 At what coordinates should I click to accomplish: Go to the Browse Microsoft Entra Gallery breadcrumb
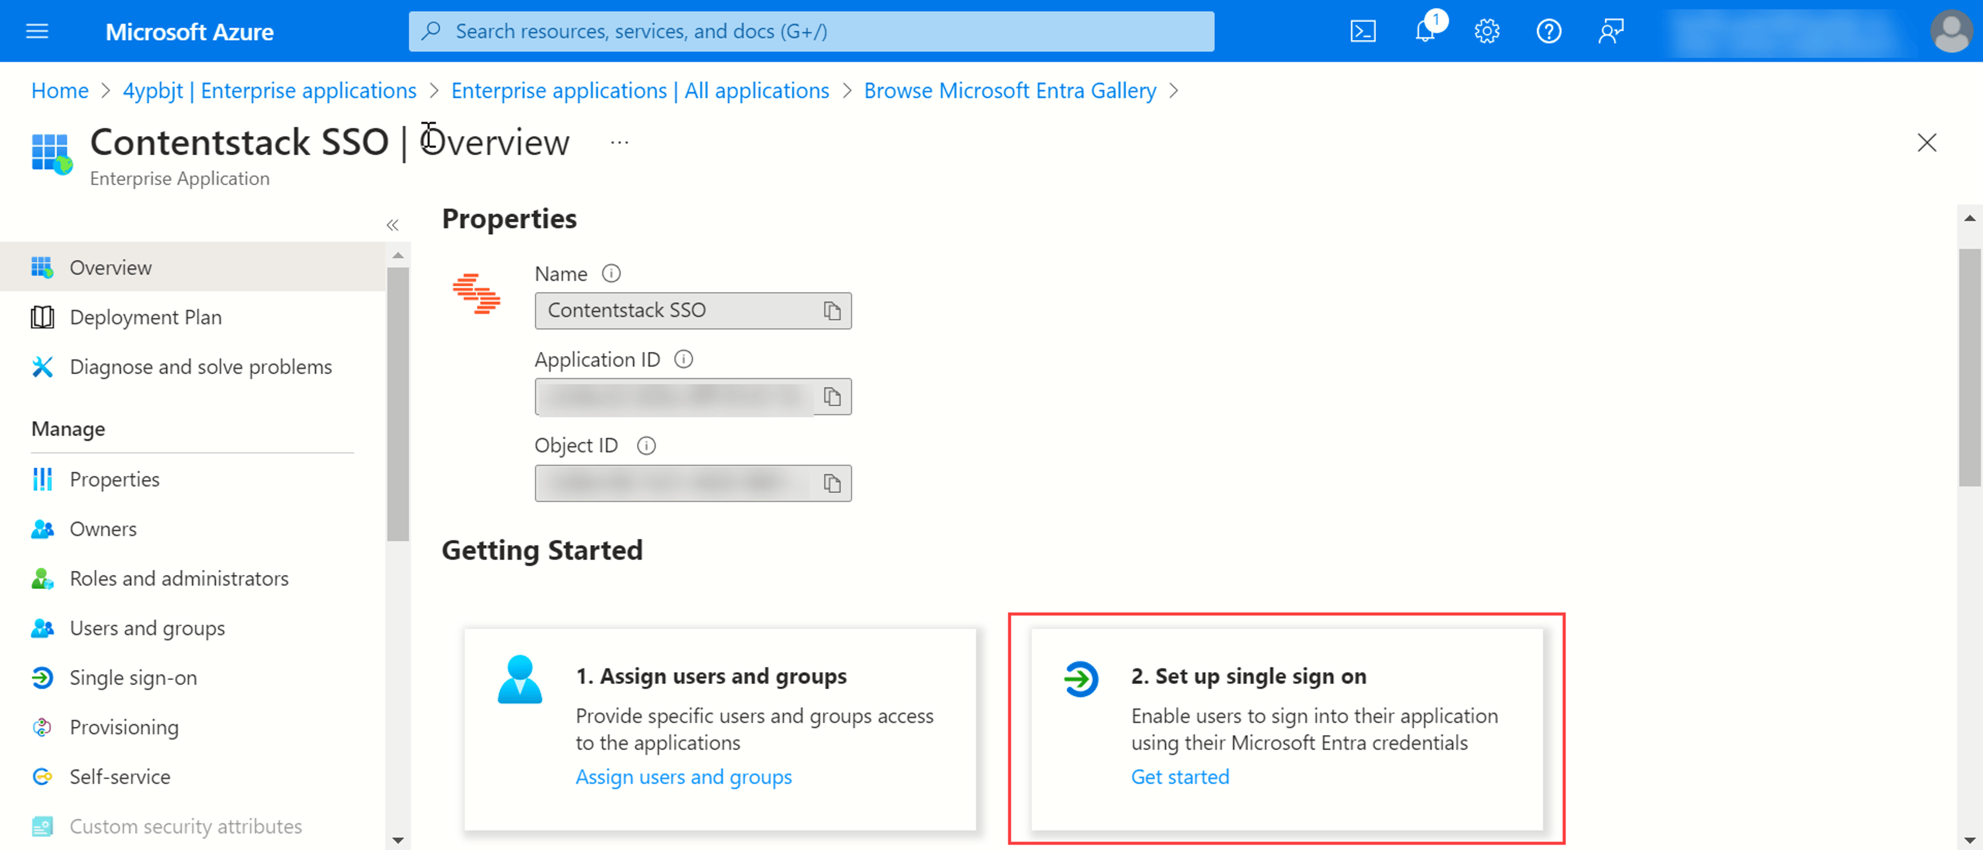coord(1010,91)
